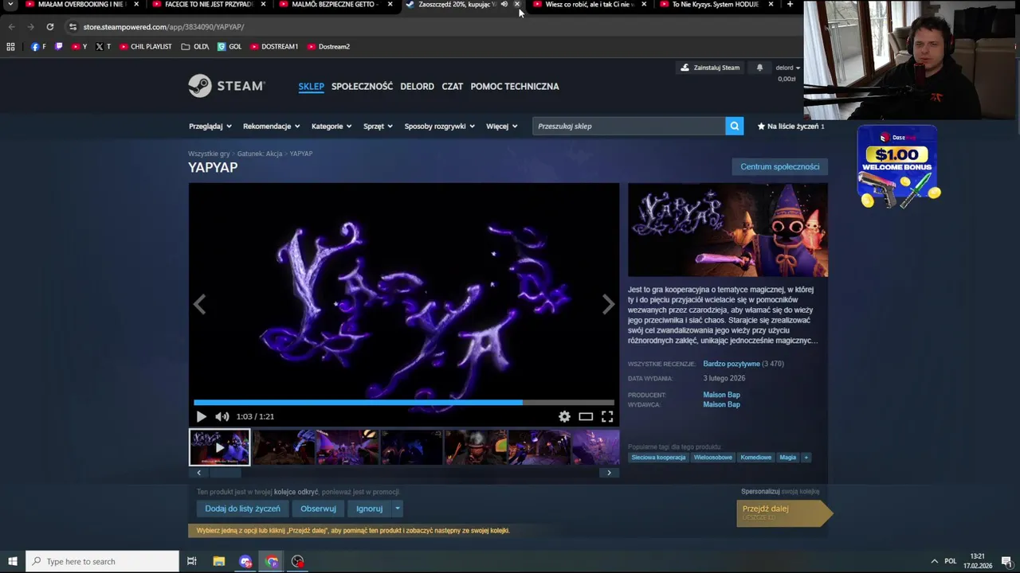Click the plus tag button
Viewport: 1020px width, 573px height.
(806, 458)
